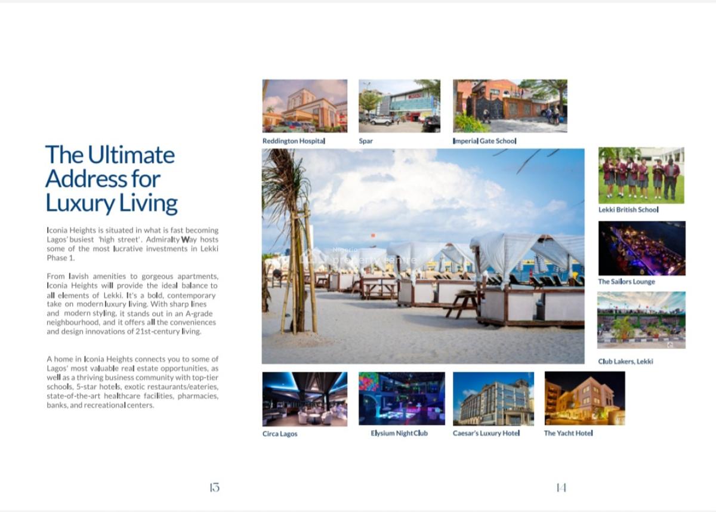Select the 'Circa Lagos' caption
The image size is (716, 512).
click(x=280, y=434)
